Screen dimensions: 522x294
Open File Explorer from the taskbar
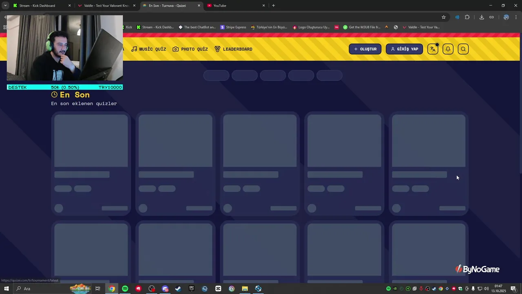tap(245, 289)
